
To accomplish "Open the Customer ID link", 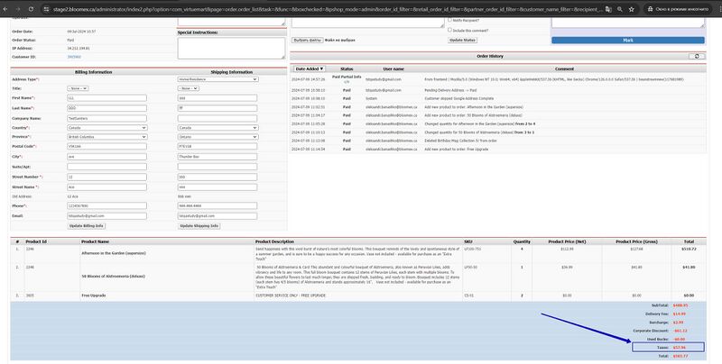I will (74, 57).
